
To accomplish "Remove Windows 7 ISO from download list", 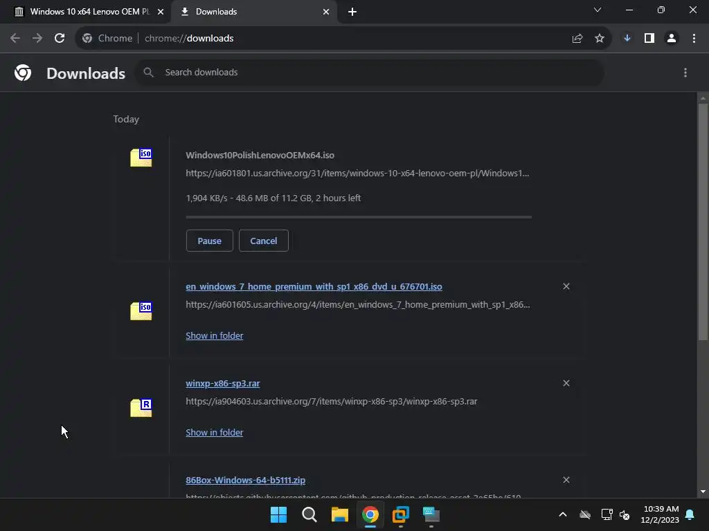I will tap(566, 286).
